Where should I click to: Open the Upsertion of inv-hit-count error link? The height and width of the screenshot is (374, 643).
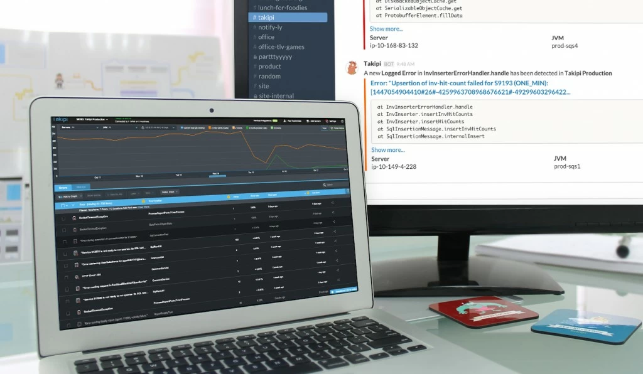pos(470,88)
